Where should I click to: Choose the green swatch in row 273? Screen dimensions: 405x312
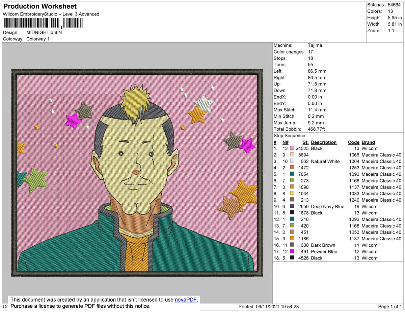[x=292, y=181]
